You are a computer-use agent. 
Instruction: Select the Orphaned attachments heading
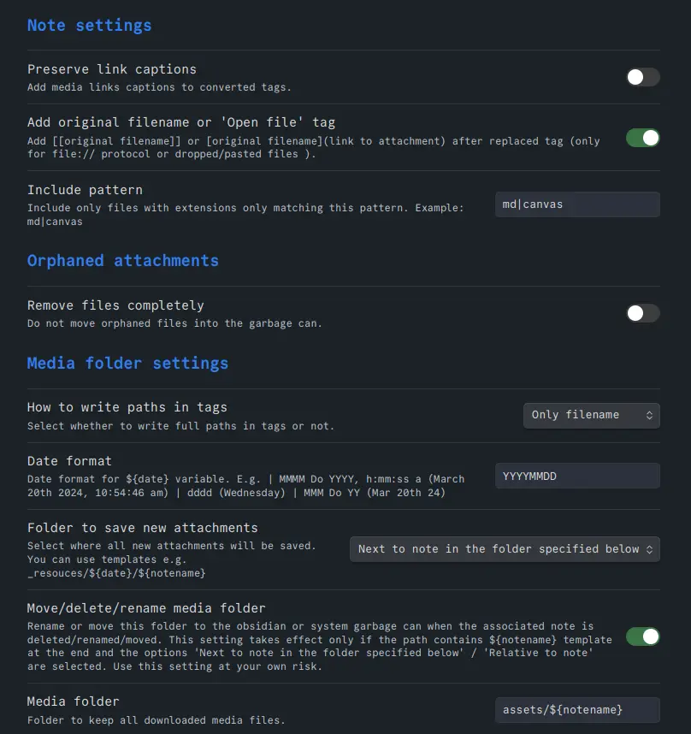pyautogui.click(x=122, y=261)
